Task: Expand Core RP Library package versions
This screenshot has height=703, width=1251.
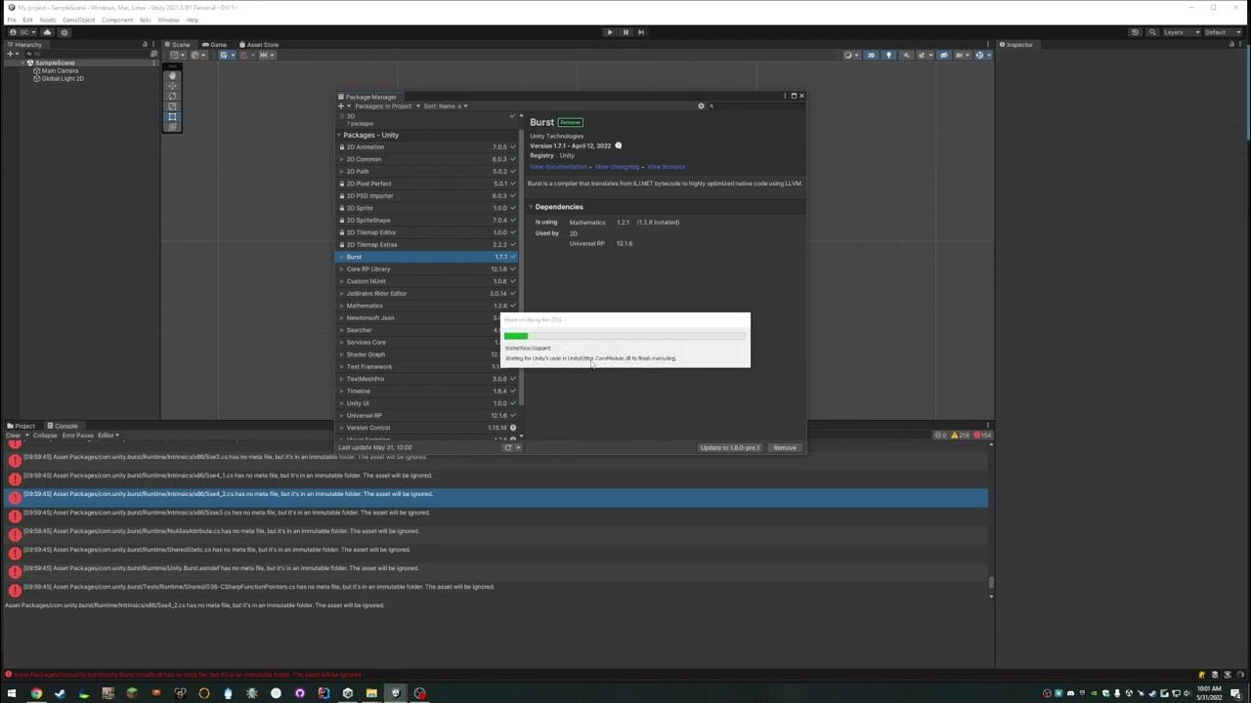Action: (341, 269)
